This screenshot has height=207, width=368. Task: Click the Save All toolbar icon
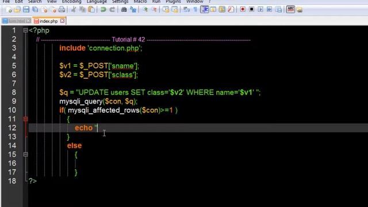[x=35, y=10]
